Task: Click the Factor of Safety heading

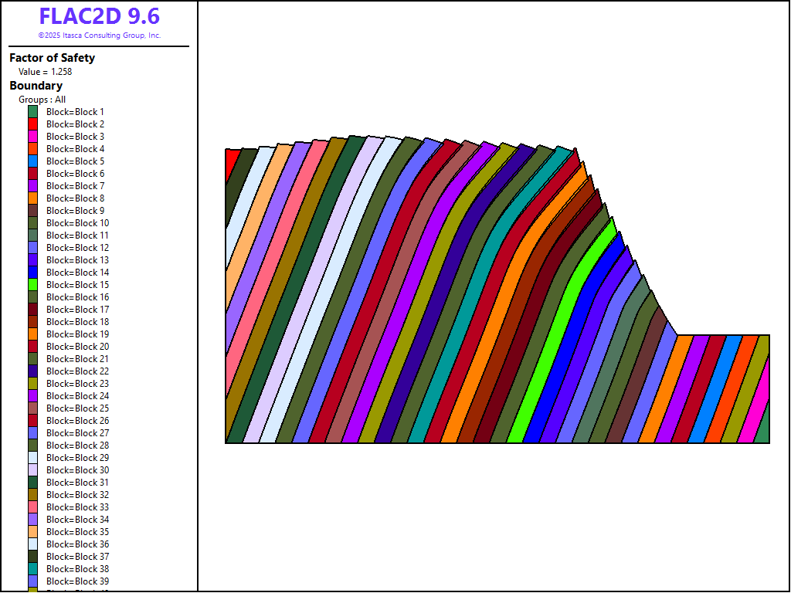Action: click(x=52, y=58)
